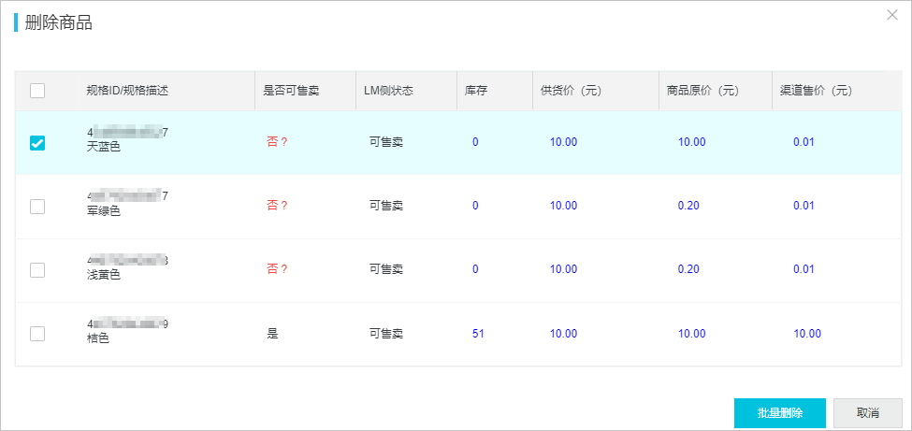Close the 删除商品 dialog with X
This screenshot has width=912, height=431.
click(891, 15)
